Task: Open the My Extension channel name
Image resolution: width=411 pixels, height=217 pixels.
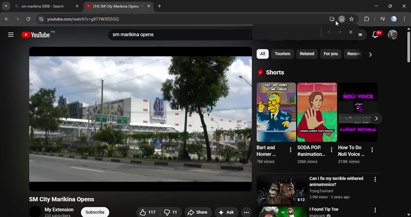Action: tap(59, 210)
